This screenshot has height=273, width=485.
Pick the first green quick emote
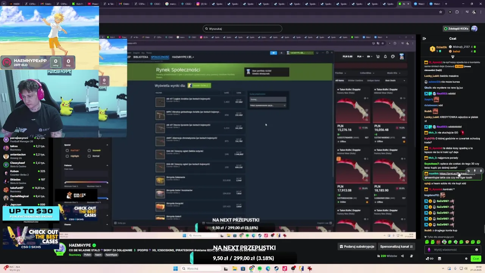click(x=427, y=242)
